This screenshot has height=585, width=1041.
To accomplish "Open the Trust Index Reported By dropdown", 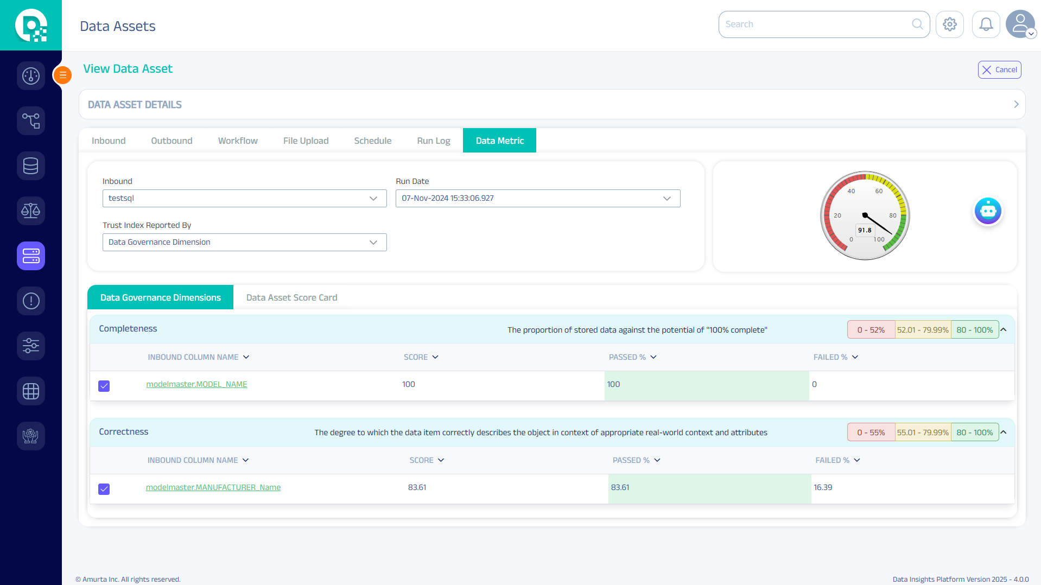I will 244,242.
